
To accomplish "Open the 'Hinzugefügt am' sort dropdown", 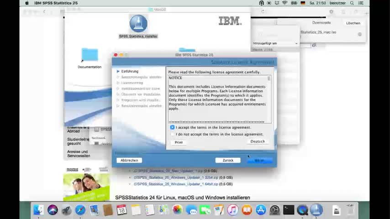I will click(x=275, y=43).
